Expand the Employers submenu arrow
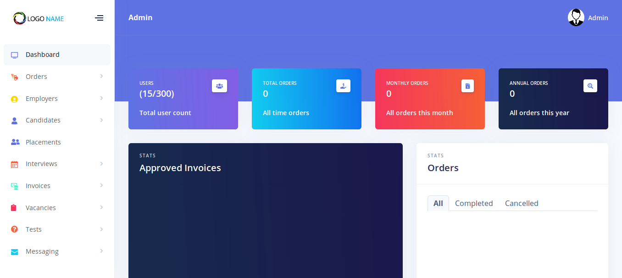 101,98
